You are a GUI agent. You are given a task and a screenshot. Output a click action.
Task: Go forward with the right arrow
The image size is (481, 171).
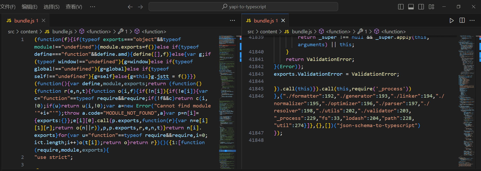tap(140, 7)
